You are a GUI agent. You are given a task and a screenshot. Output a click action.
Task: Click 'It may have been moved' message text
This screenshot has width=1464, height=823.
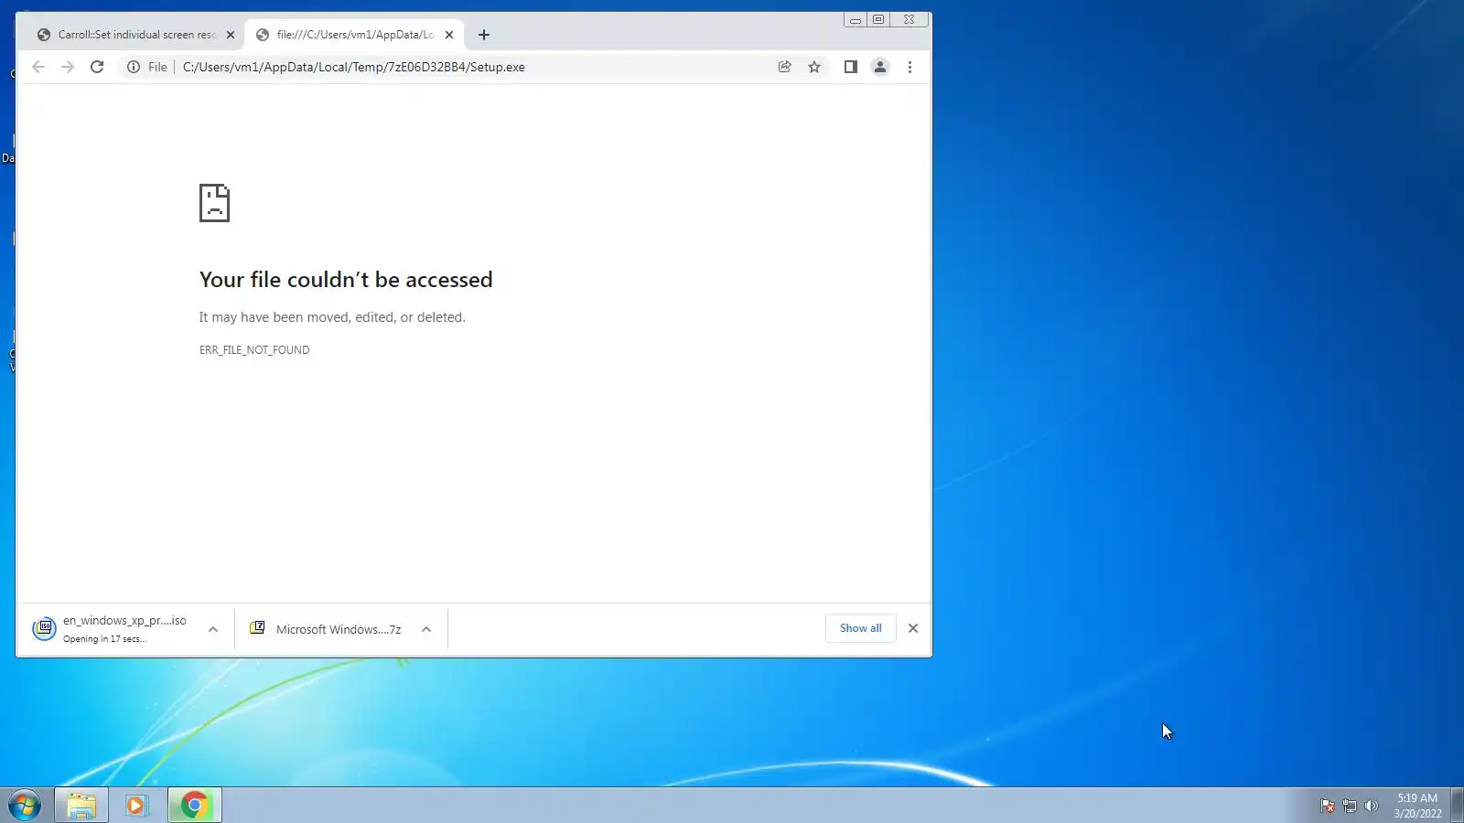(332, 317)
